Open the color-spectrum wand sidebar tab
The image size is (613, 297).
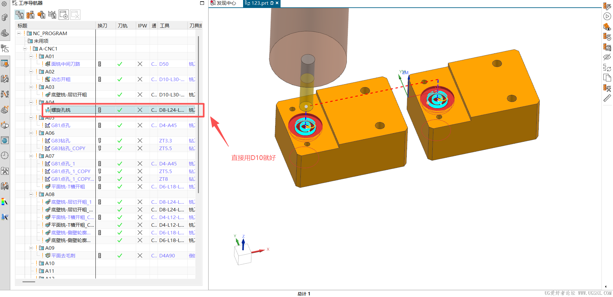[x=5, y=202]
